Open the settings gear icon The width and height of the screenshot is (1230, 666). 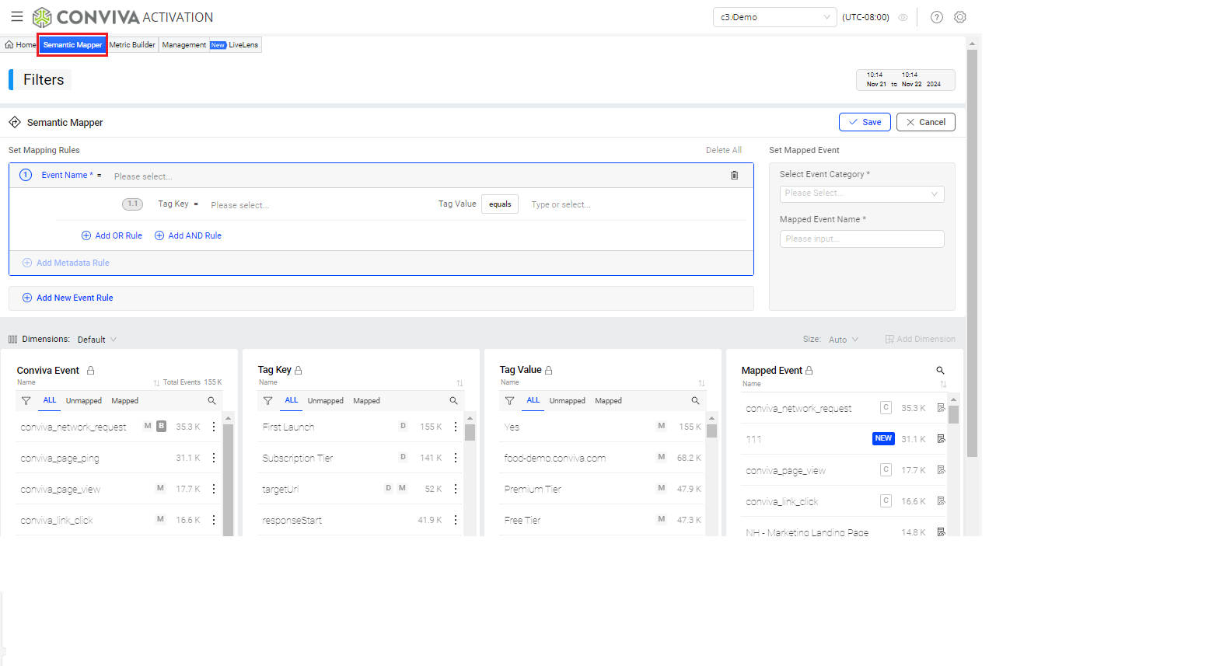pyautogui.click(x=960, y=17)
